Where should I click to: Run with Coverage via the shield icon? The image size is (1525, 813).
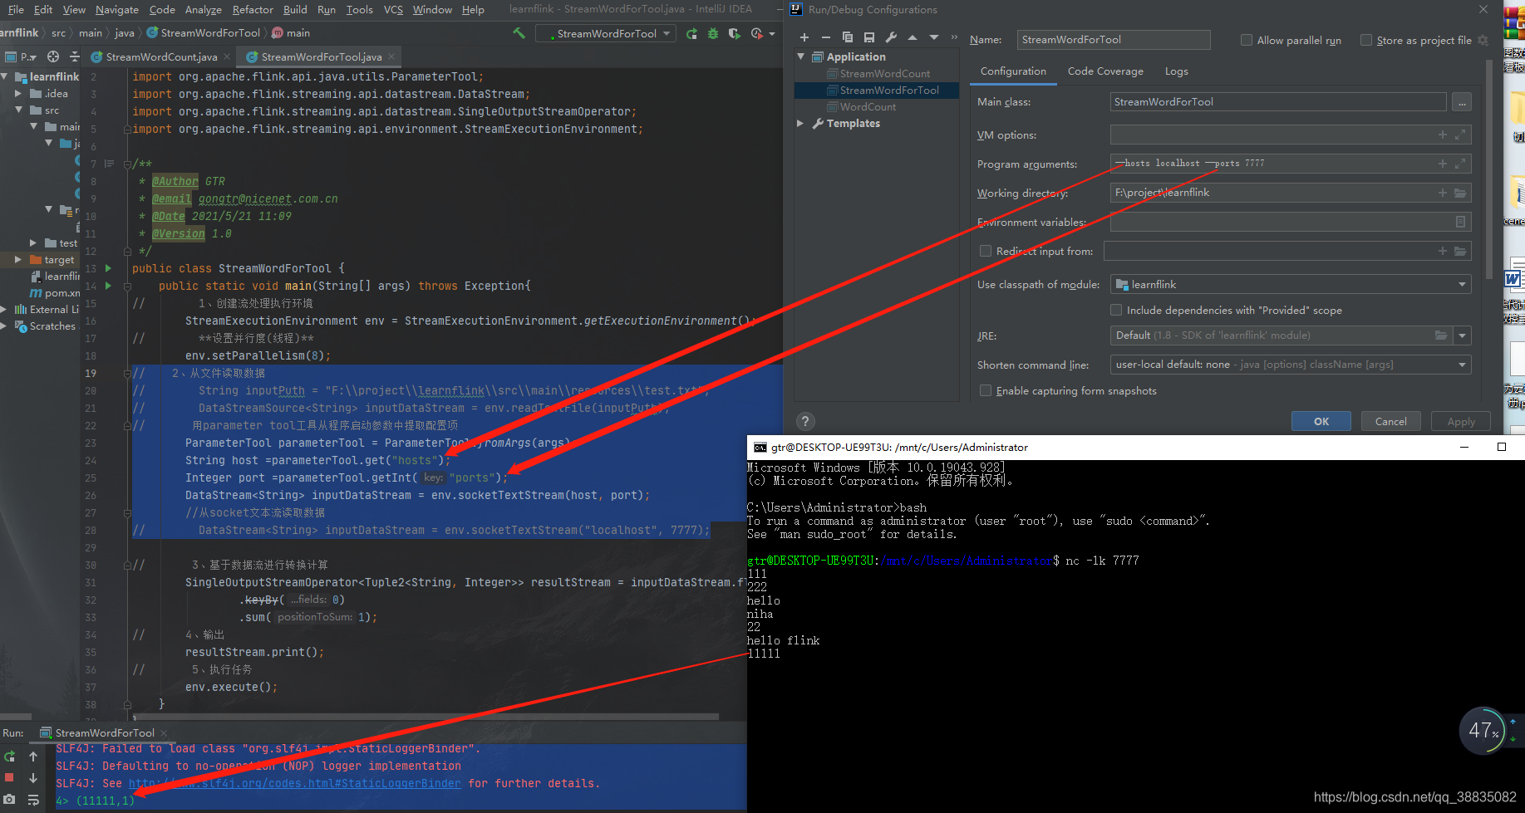point(734,33)
